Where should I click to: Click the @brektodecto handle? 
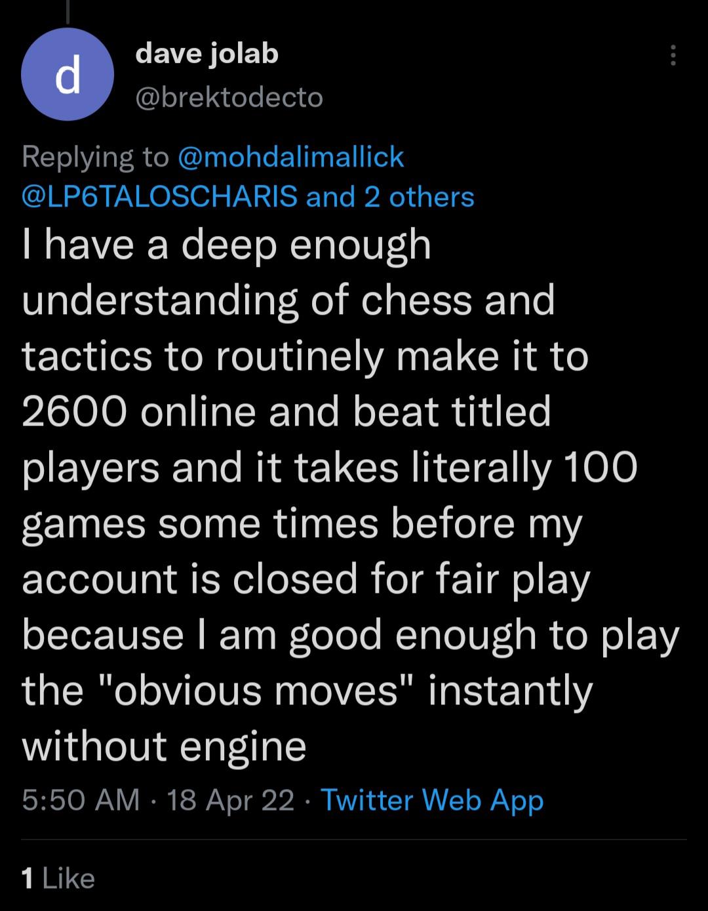pyautogui.click(x=229, y=97)
